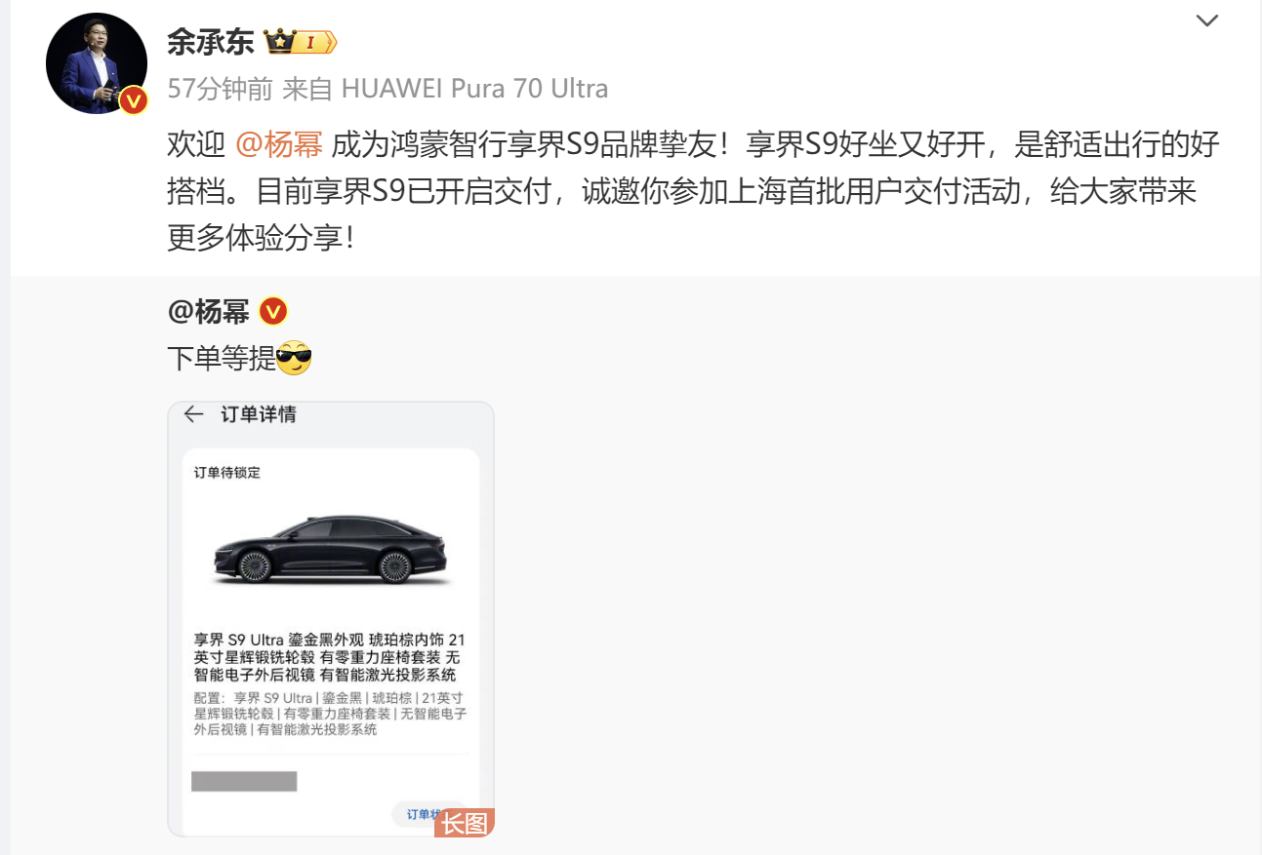Viewport: 1262px width, 855px height.
Task: Open 余承东's username link
Action: 211,41
